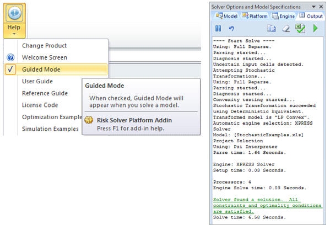The image size is (330, 230).
Task: Click the eraser clear output icon
Action: point(286,29)
